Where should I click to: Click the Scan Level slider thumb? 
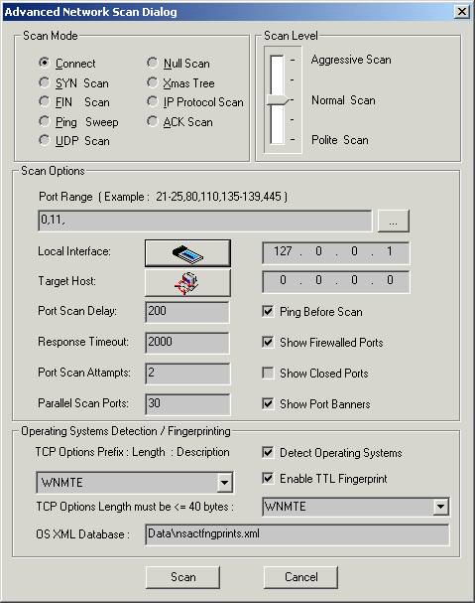point(278,100)
